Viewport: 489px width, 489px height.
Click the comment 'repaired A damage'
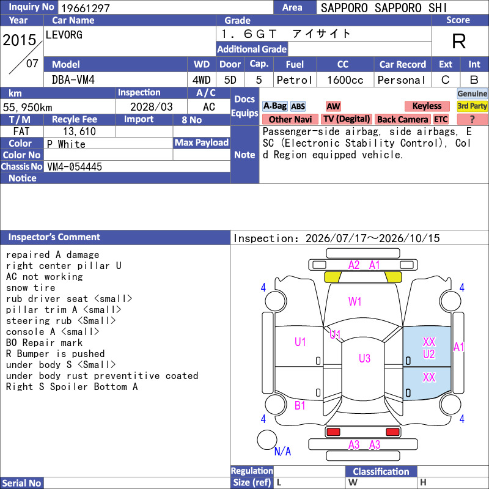pos(53,255)
